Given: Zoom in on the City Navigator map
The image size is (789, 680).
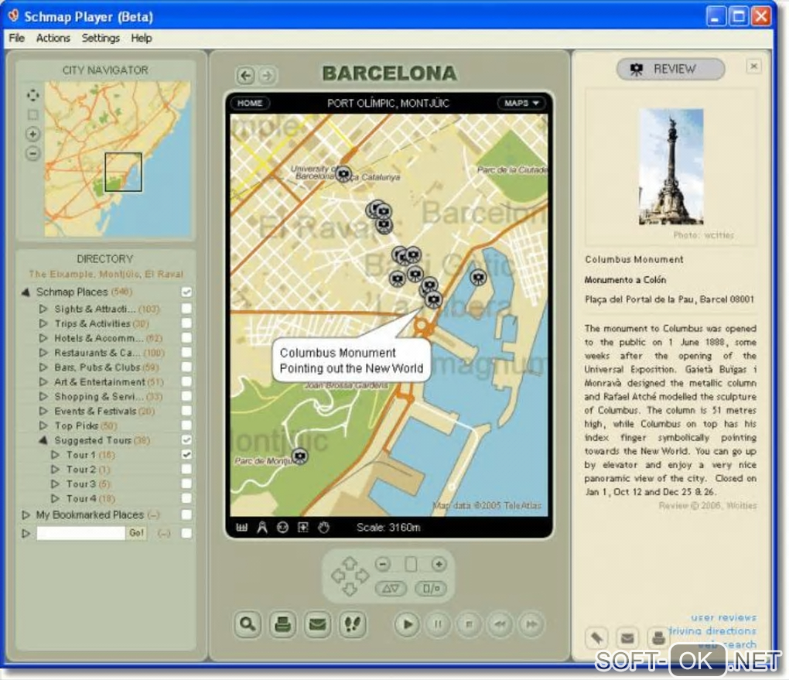Looking at the screenshot, I should [x=32, y=134].
